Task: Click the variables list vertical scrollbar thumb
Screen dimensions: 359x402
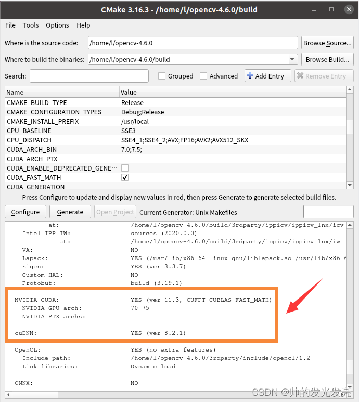Action: pyautogui.click(x=350, y=127)
